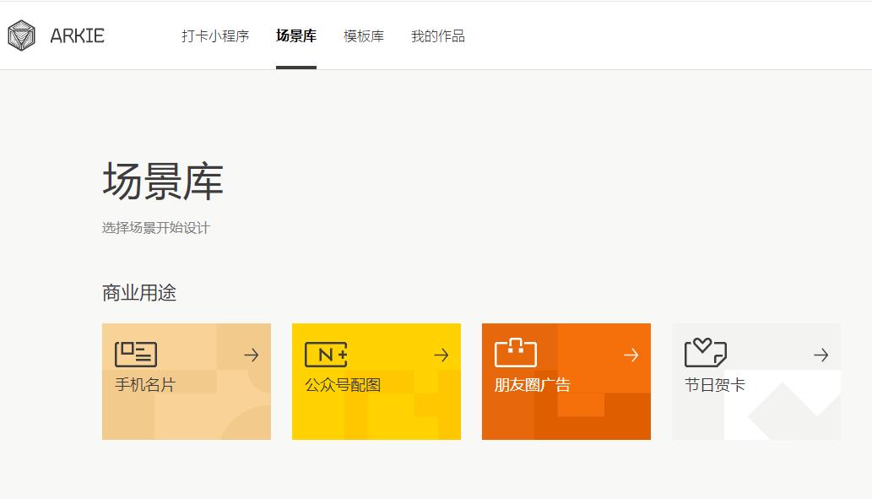Click the ARKIE cube logo icon
This screenshot has width=872, height=499.
[21, 35]
